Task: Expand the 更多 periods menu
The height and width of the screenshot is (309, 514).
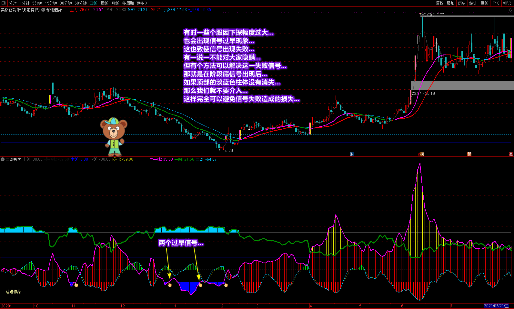Action: click(x=141, y=3)
